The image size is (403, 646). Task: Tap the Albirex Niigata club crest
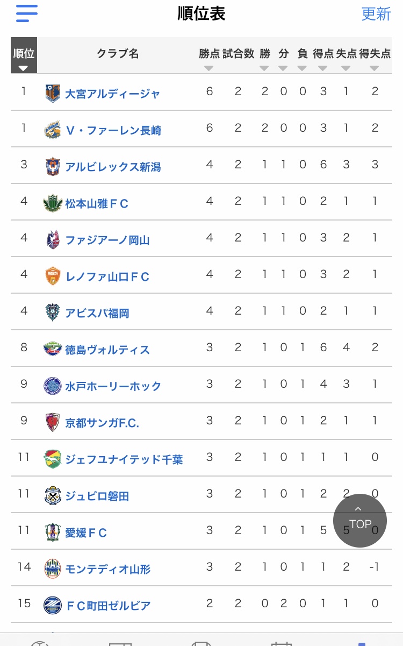click(x=53, y=167)
